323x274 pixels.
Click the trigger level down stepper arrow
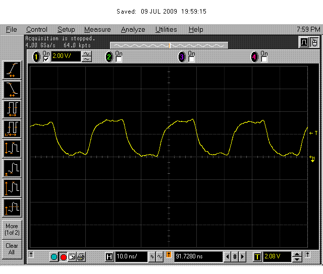click(297, 259)
